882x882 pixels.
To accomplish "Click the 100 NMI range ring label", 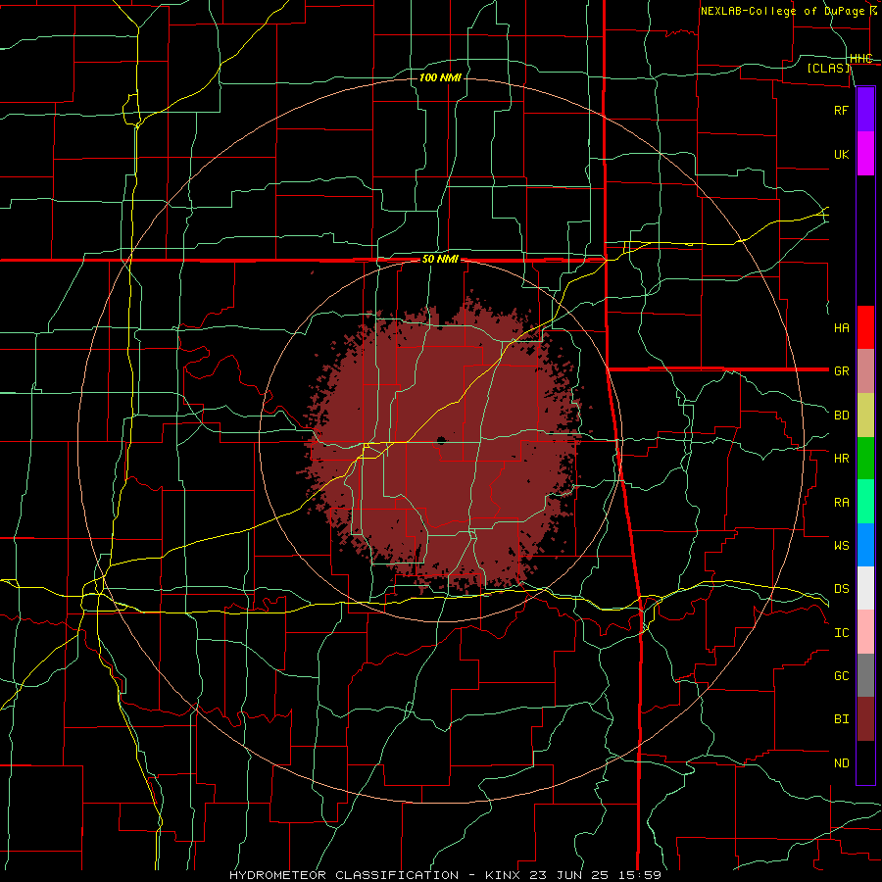I will (440, 77).
